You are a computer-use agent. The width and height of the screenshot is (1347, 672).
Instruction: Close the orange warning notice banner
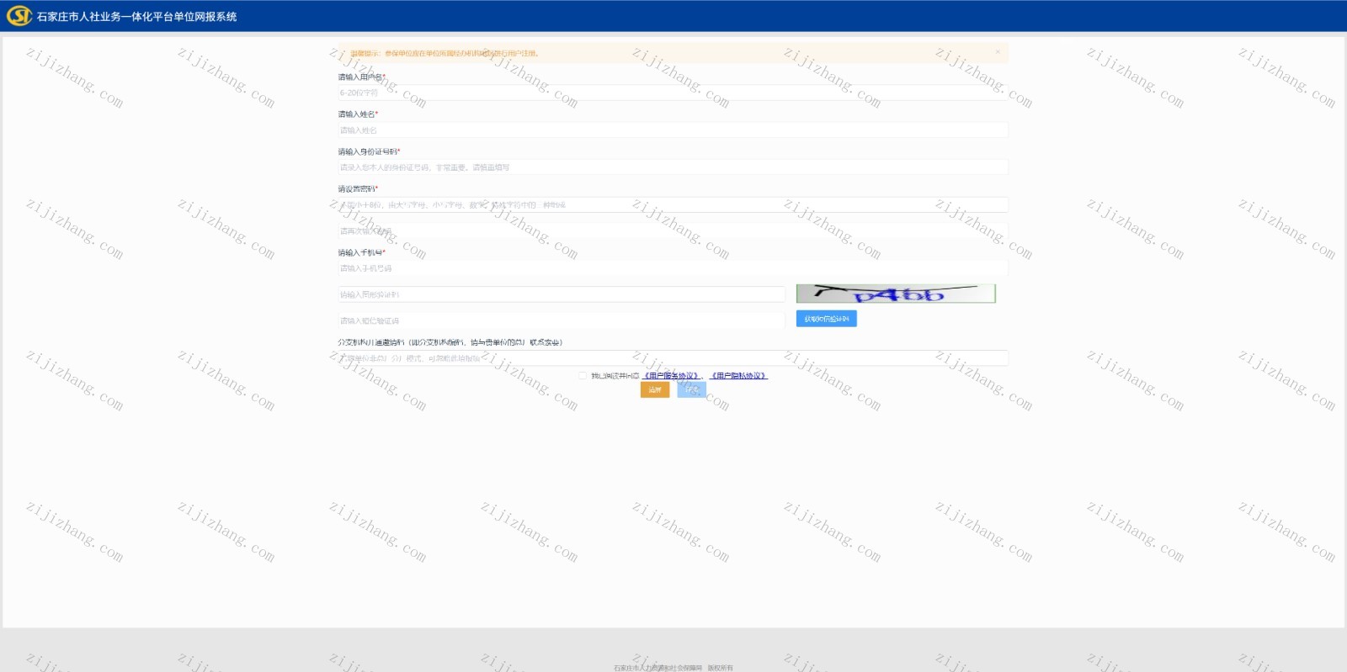(998, 52)
